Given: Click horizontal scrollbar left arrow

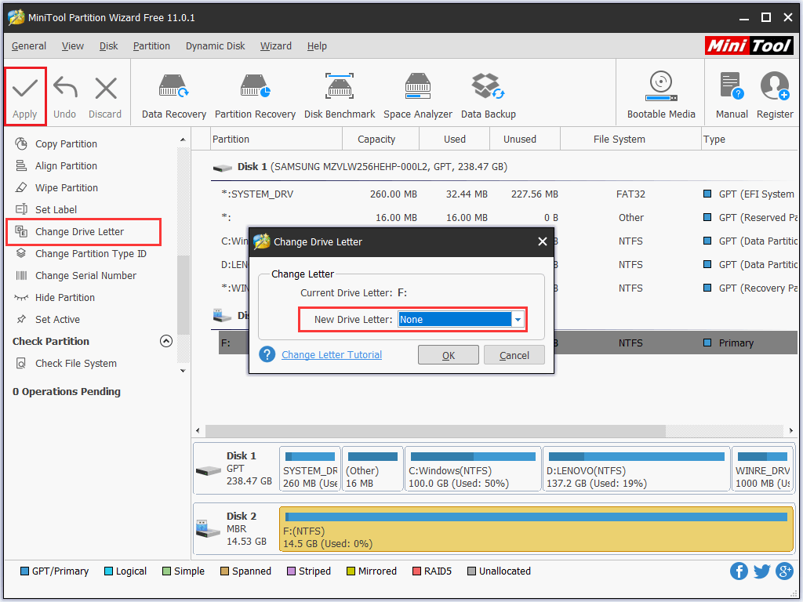Looking at the screenshot, I should (x=198, y=430).
